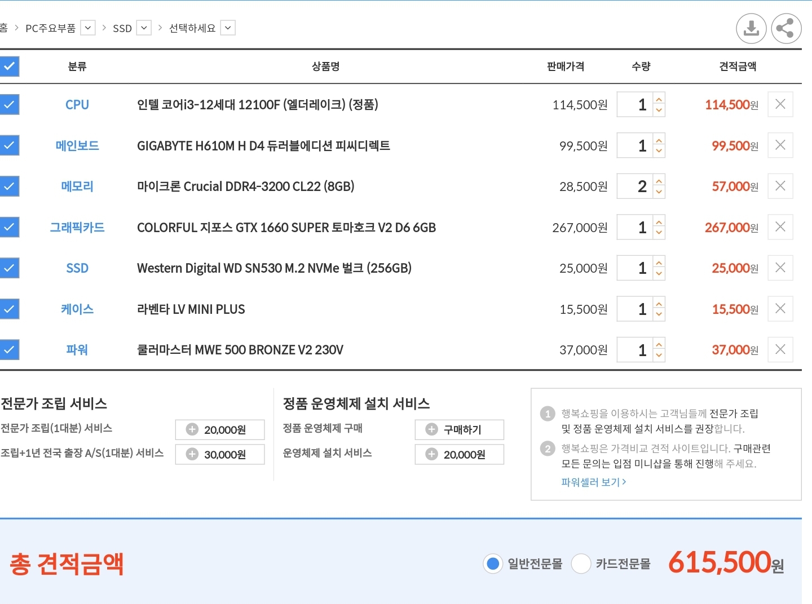
Task: Remove the SSD row with its X
Action: (780, 268)
